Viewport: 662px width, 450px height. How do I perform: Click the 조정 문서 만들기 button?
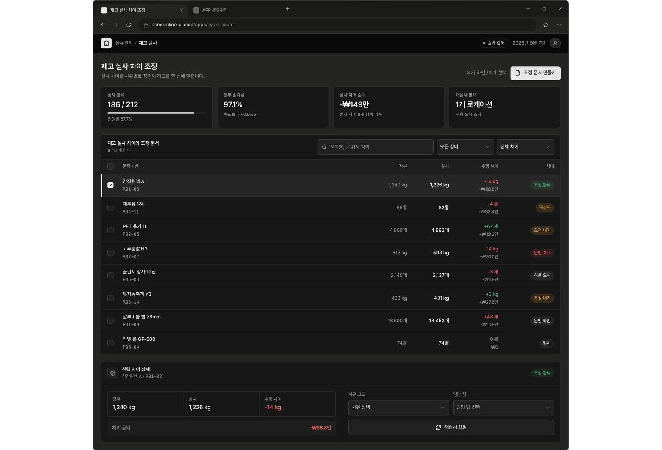(x=536, y=73)
